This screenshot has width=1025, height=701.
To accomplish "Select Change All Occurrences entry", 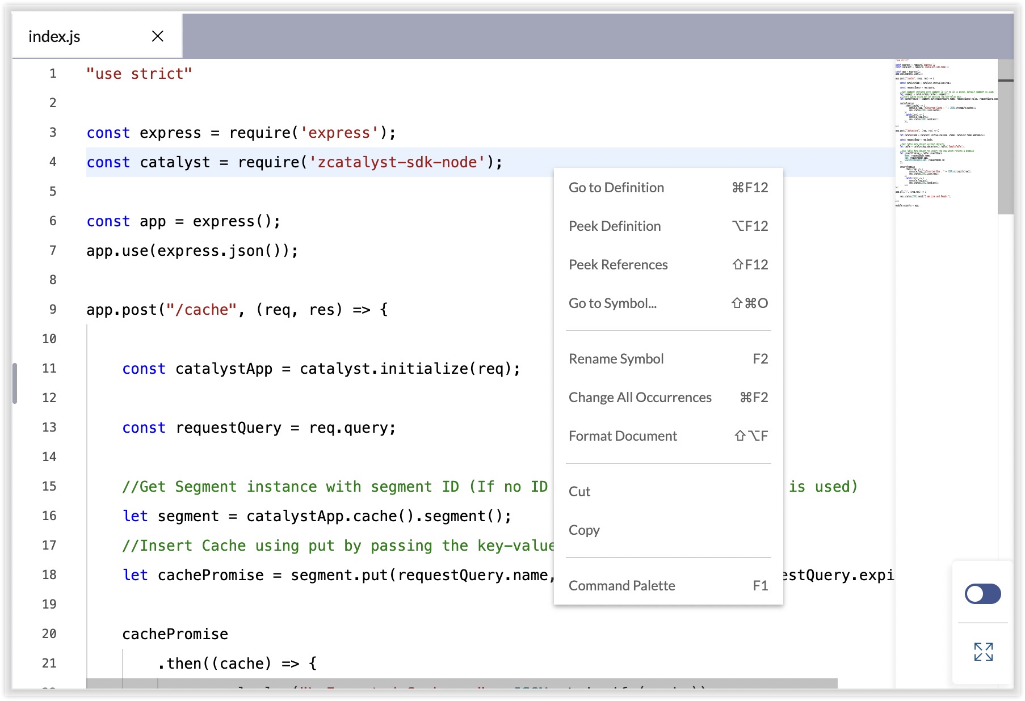I will pos(668,398).
